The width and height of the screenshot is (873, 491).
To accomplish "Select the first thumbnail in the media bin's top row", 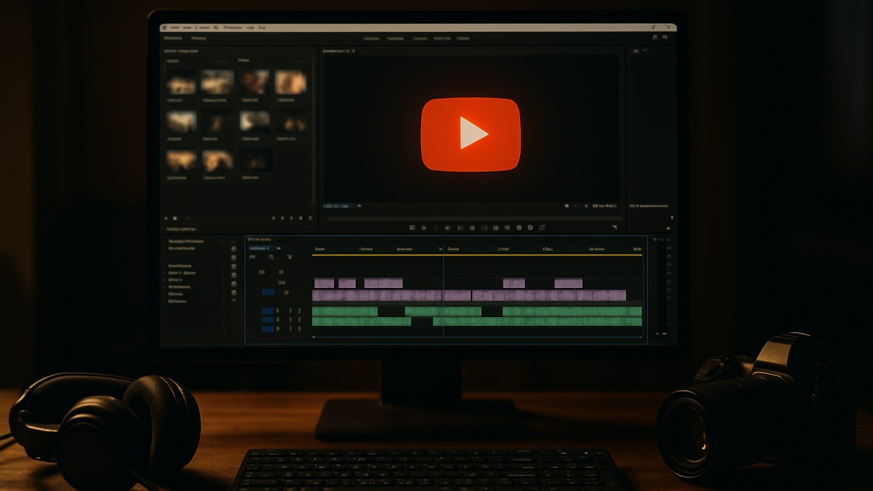I will [x=181, y=82].
